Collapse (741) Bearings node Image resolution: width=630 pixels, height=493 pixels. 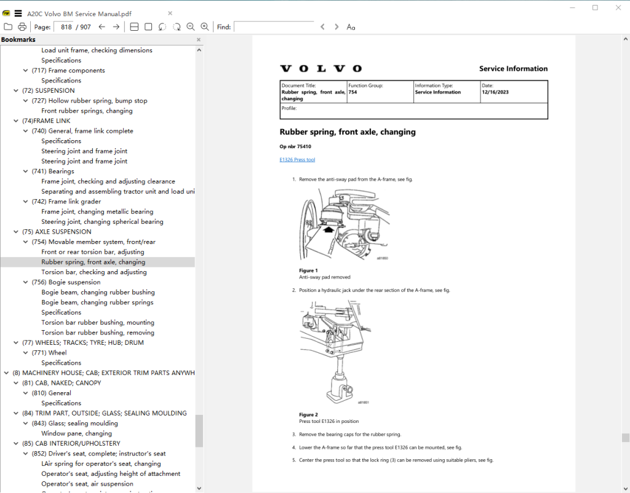(x=25, y=172)
